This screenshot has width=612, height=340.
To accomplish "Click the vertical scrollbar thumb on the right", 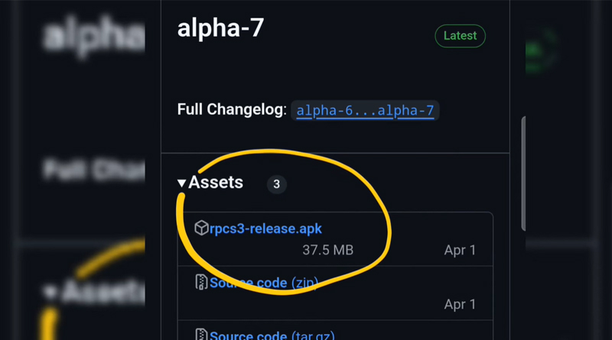I will click(x=523, y=173).
